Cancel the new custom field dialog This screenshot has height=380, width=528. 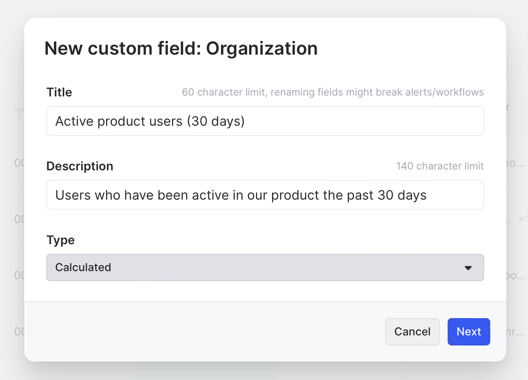[412, 332]
